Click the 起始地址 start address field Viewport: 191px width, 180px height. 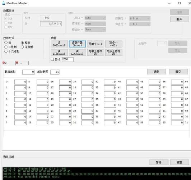tap(28, 72)
